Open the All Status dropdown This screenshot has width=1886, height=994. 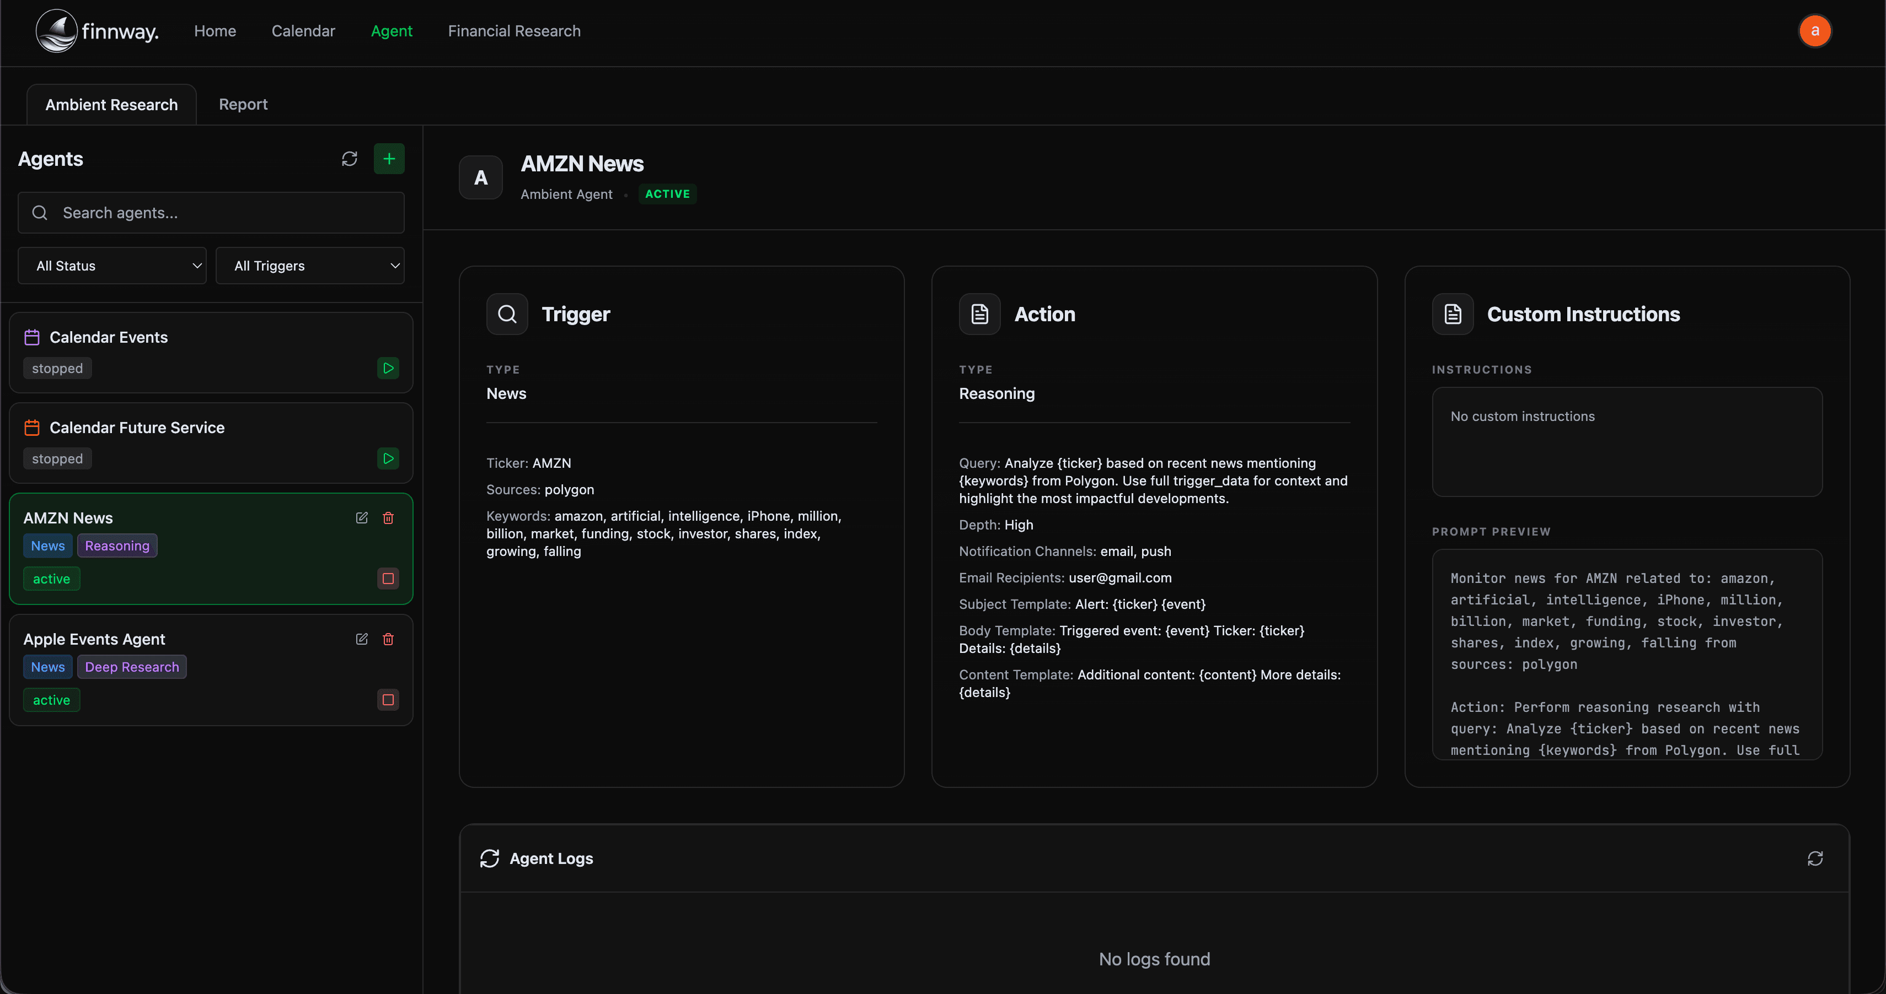tap(112, 266)
